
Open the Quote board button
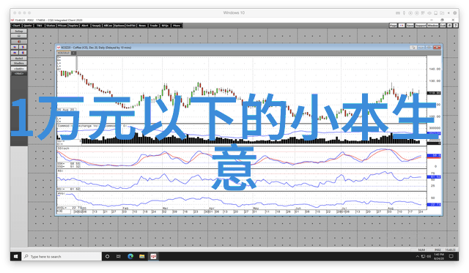pyautogui.click(x=28, y=26)
